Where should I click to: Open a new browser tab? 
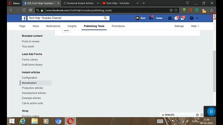pos(144,3)
